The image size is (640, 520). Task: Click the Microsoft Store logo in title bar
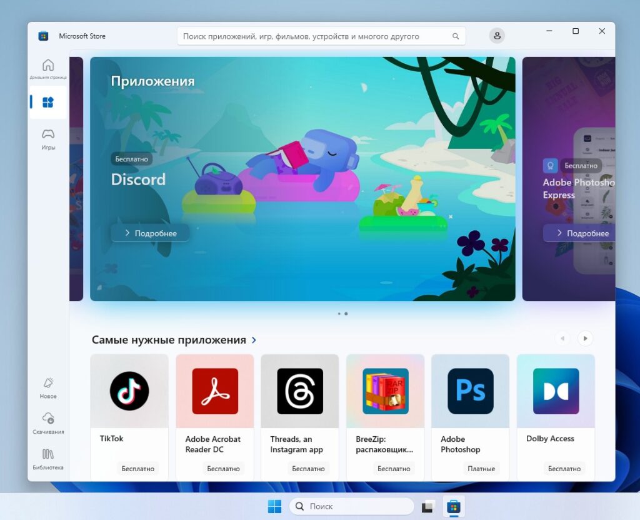tap(43, 36)
